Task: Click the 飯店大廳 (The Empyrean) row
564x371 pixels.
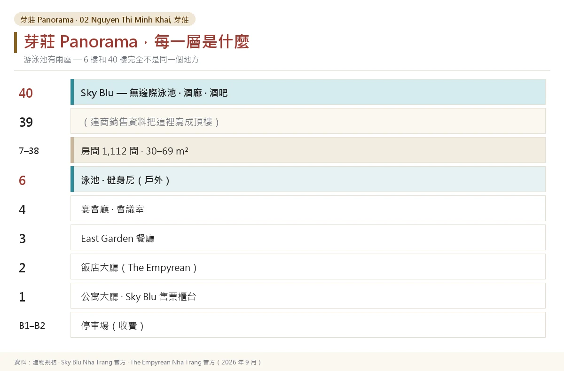Action: (x=308, y=267)
